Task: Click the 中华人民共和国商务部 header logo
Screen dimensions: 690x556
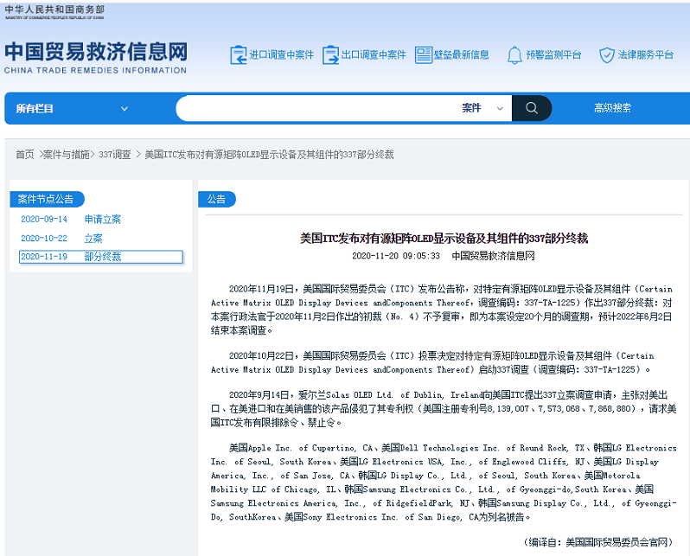Action: coord(54,12)
